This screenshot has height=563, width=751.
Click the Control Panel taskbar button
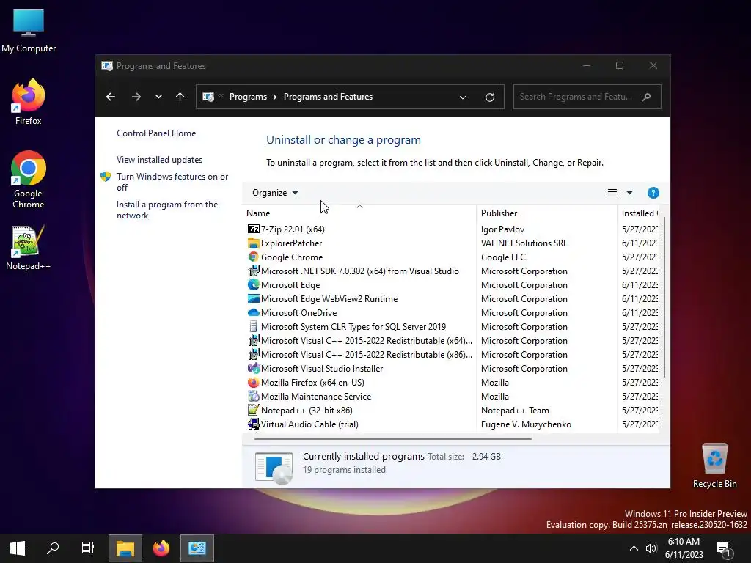(x=197, y=548)
